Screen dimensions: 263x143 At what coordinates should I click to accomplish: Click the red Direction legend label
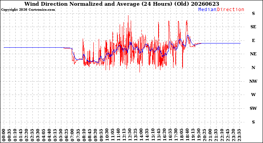click(x=231, y=10)
